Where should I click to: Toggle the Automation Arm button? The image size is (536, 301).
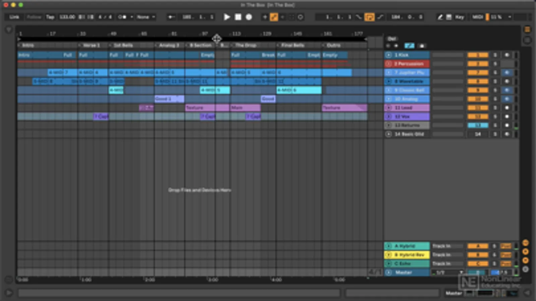(274, 17)
